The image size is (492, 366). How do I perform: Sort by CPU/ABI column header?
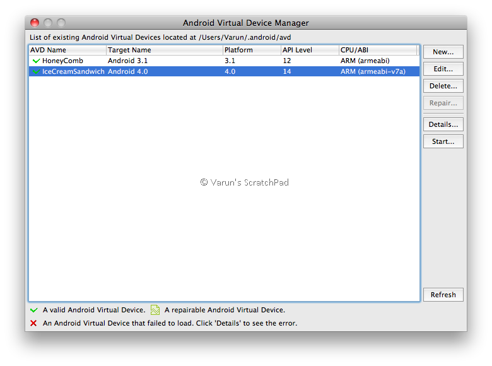[378, 50]
